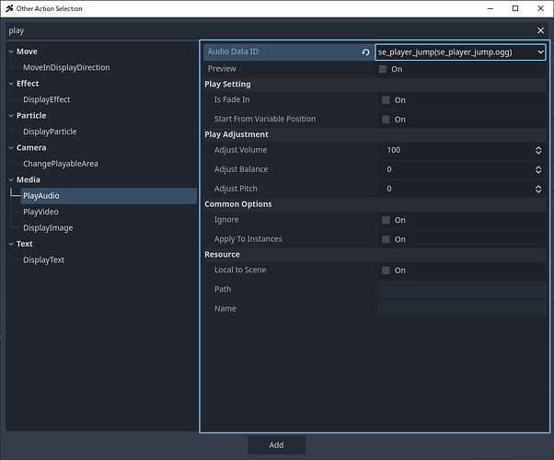Clear the search field with the X icon
The height and width of the screenshot is (460, 554).
pos(541,30)
